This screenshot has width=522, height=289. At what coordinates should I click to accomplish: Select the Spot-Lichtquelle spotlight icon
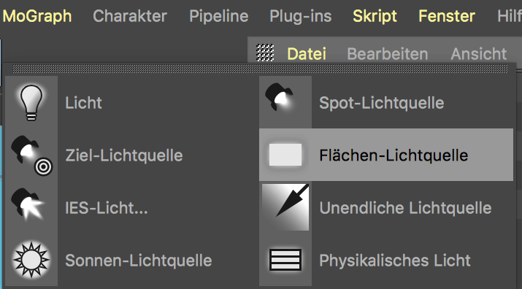[280, 97]
